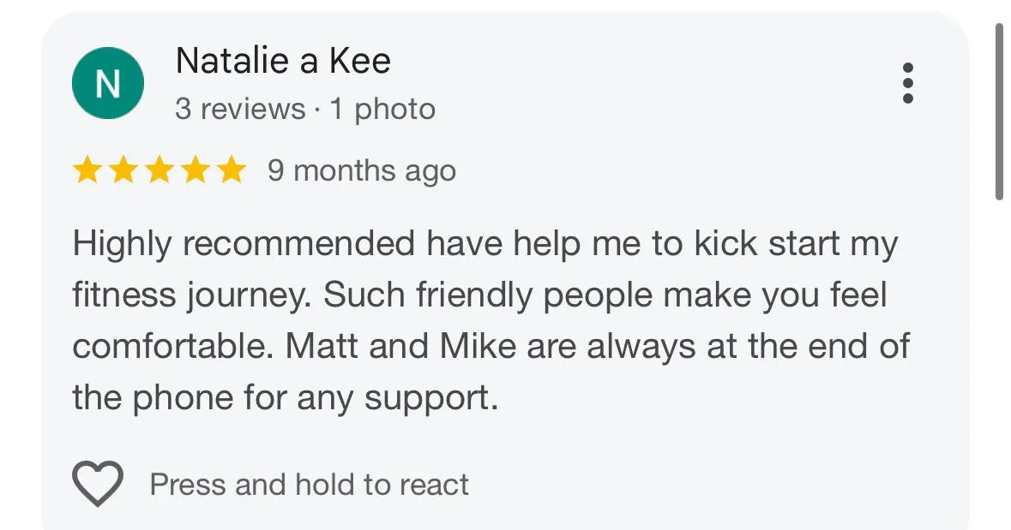Click the "1 photo" count text
The image size is (1011, 530).
click(x=382, y=110)
